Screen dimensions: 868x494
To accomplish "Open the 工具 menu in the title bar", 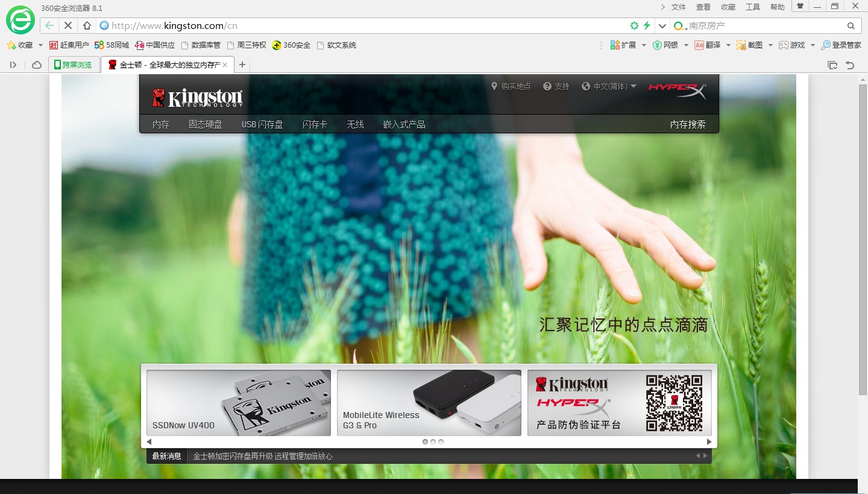I will point(752,7).
